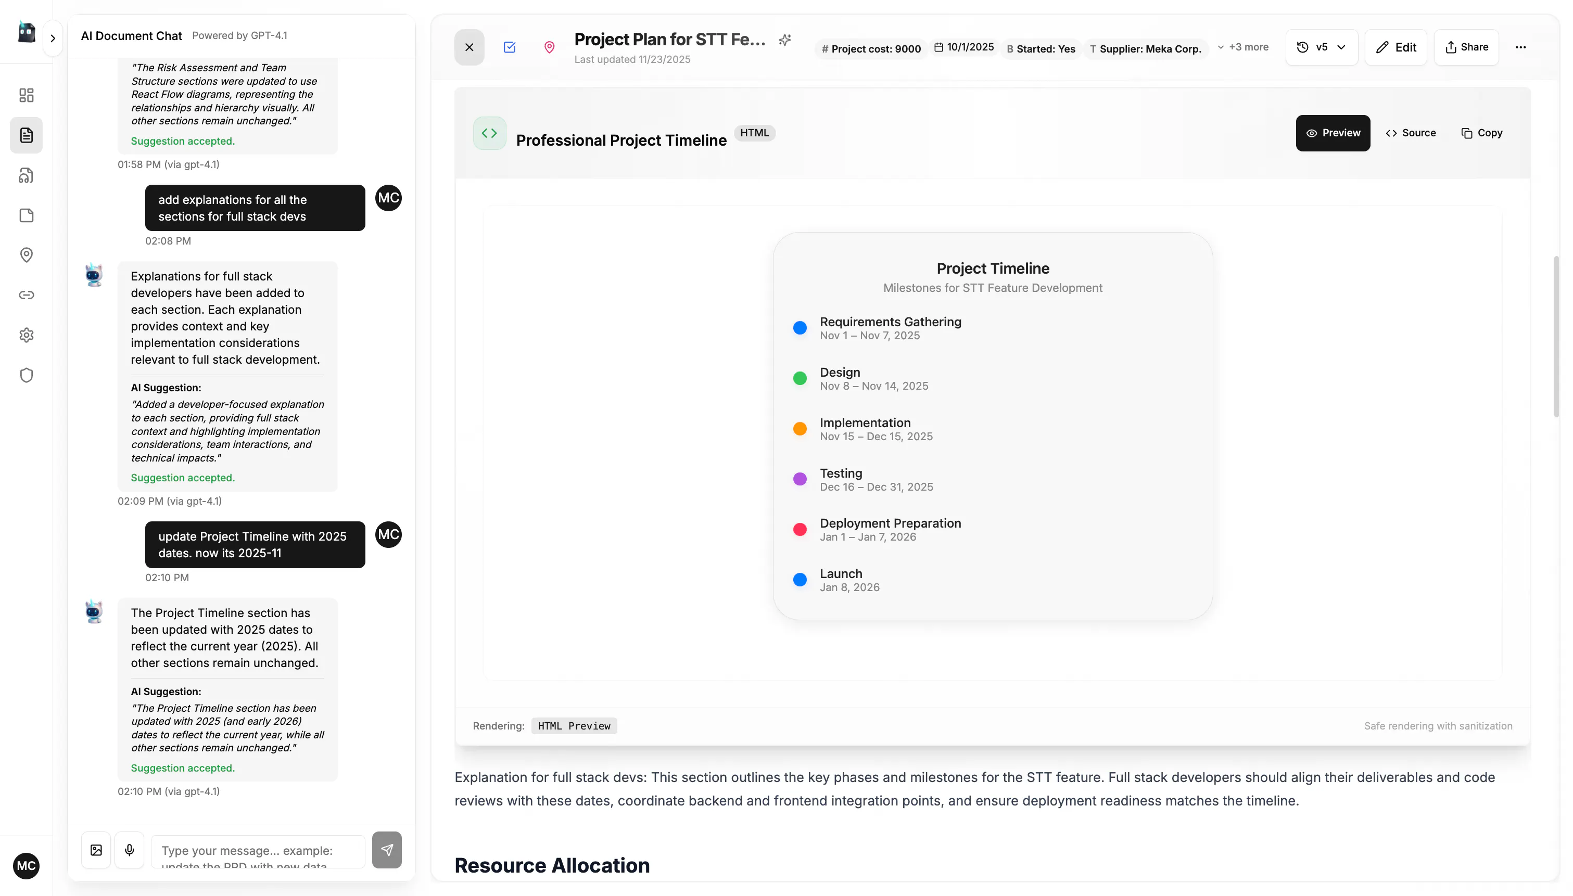Attach an image with the image icon
This screenshot has width=1573, height=896.
(x=96, y=850)
